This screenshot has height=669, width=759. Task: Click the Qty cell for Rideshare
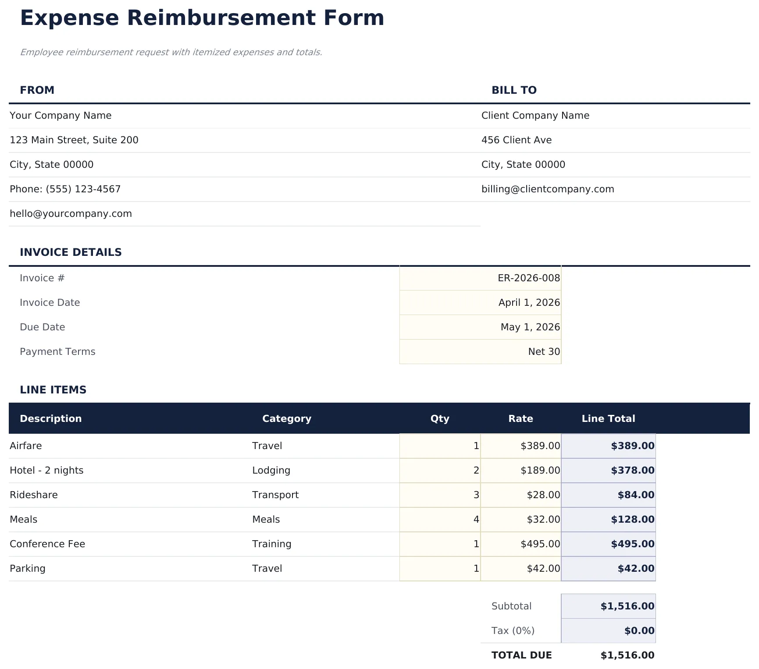click(x=439, y=495)
